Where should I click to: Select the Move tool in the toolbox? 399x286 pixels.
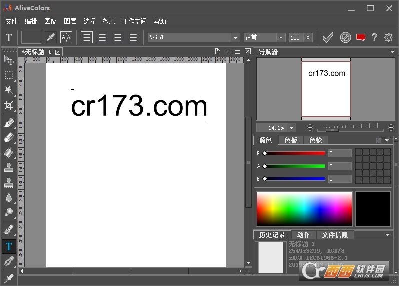[x=9, y=60]
